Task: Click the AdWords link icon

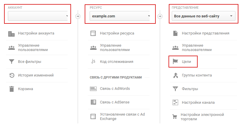Action: point(93,89)
